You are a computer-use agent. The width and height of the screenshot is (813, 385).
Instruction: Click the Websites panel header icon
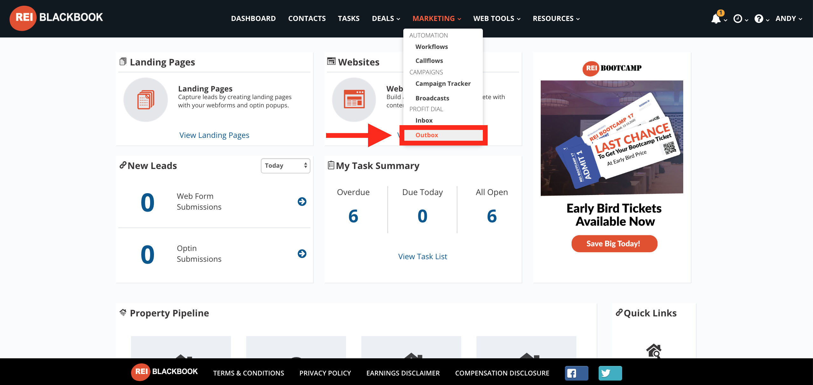[331, 61]
